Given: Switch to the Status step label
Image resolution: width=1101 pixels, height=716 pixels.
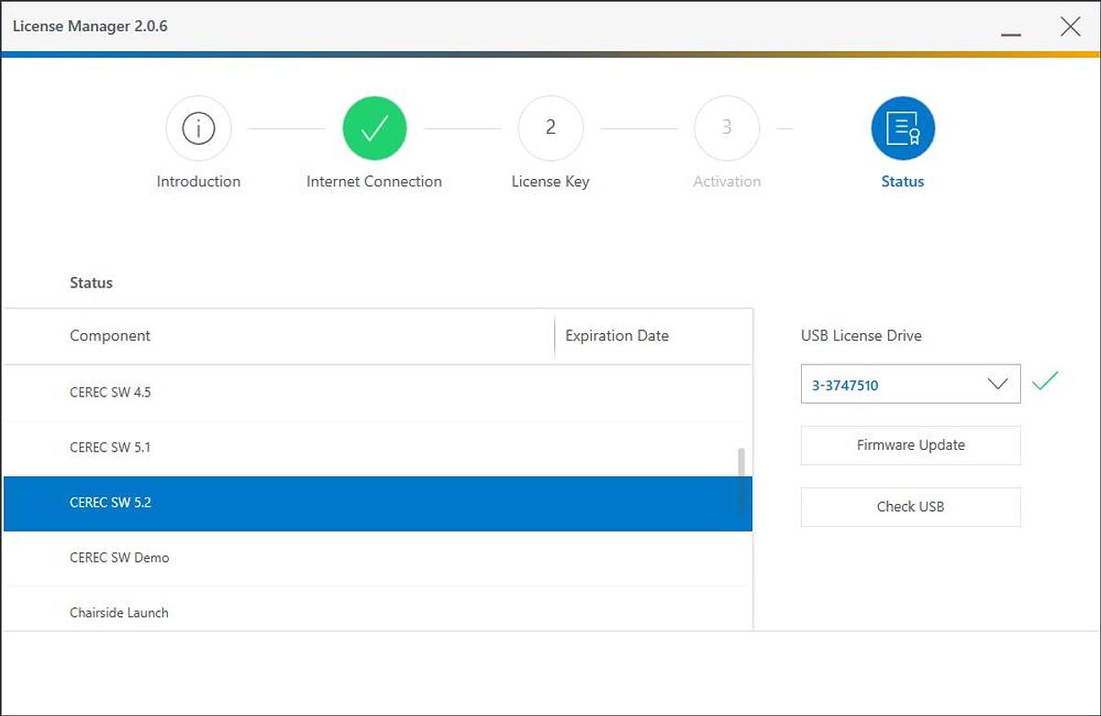Looking at the screenshot, I should click(903, 182).
